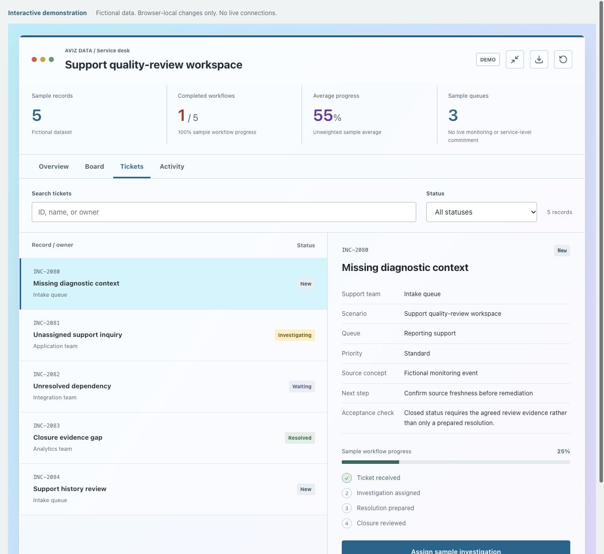Click the Status column header
This screenshot has width=604, height=554.
point(306,245)
